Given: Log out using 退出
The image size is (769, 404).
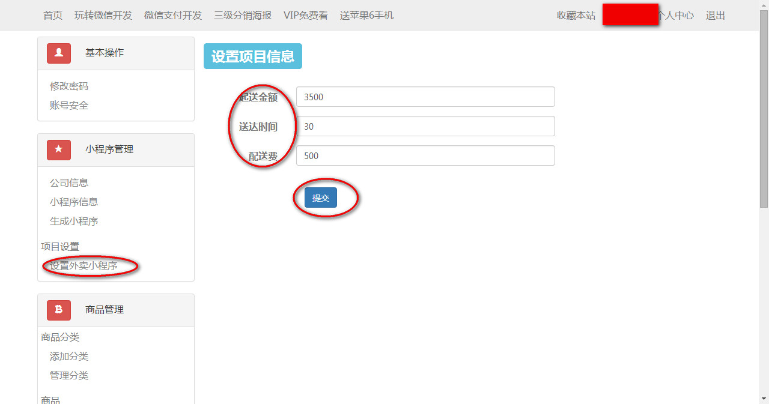Looking at the screenshot, I should tap(716, 16).
